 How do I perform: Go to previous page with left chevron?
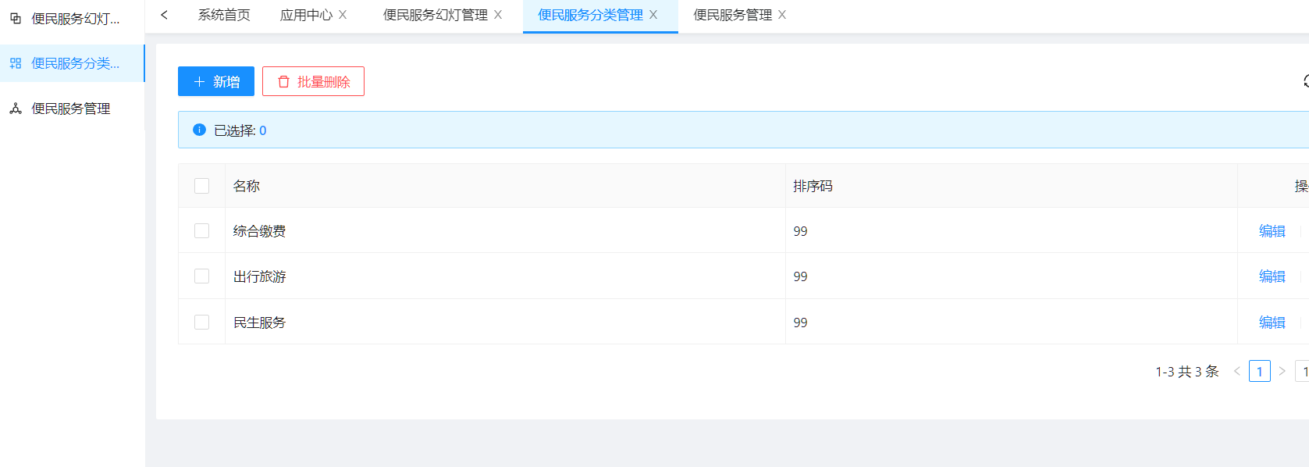(1236, 371)
